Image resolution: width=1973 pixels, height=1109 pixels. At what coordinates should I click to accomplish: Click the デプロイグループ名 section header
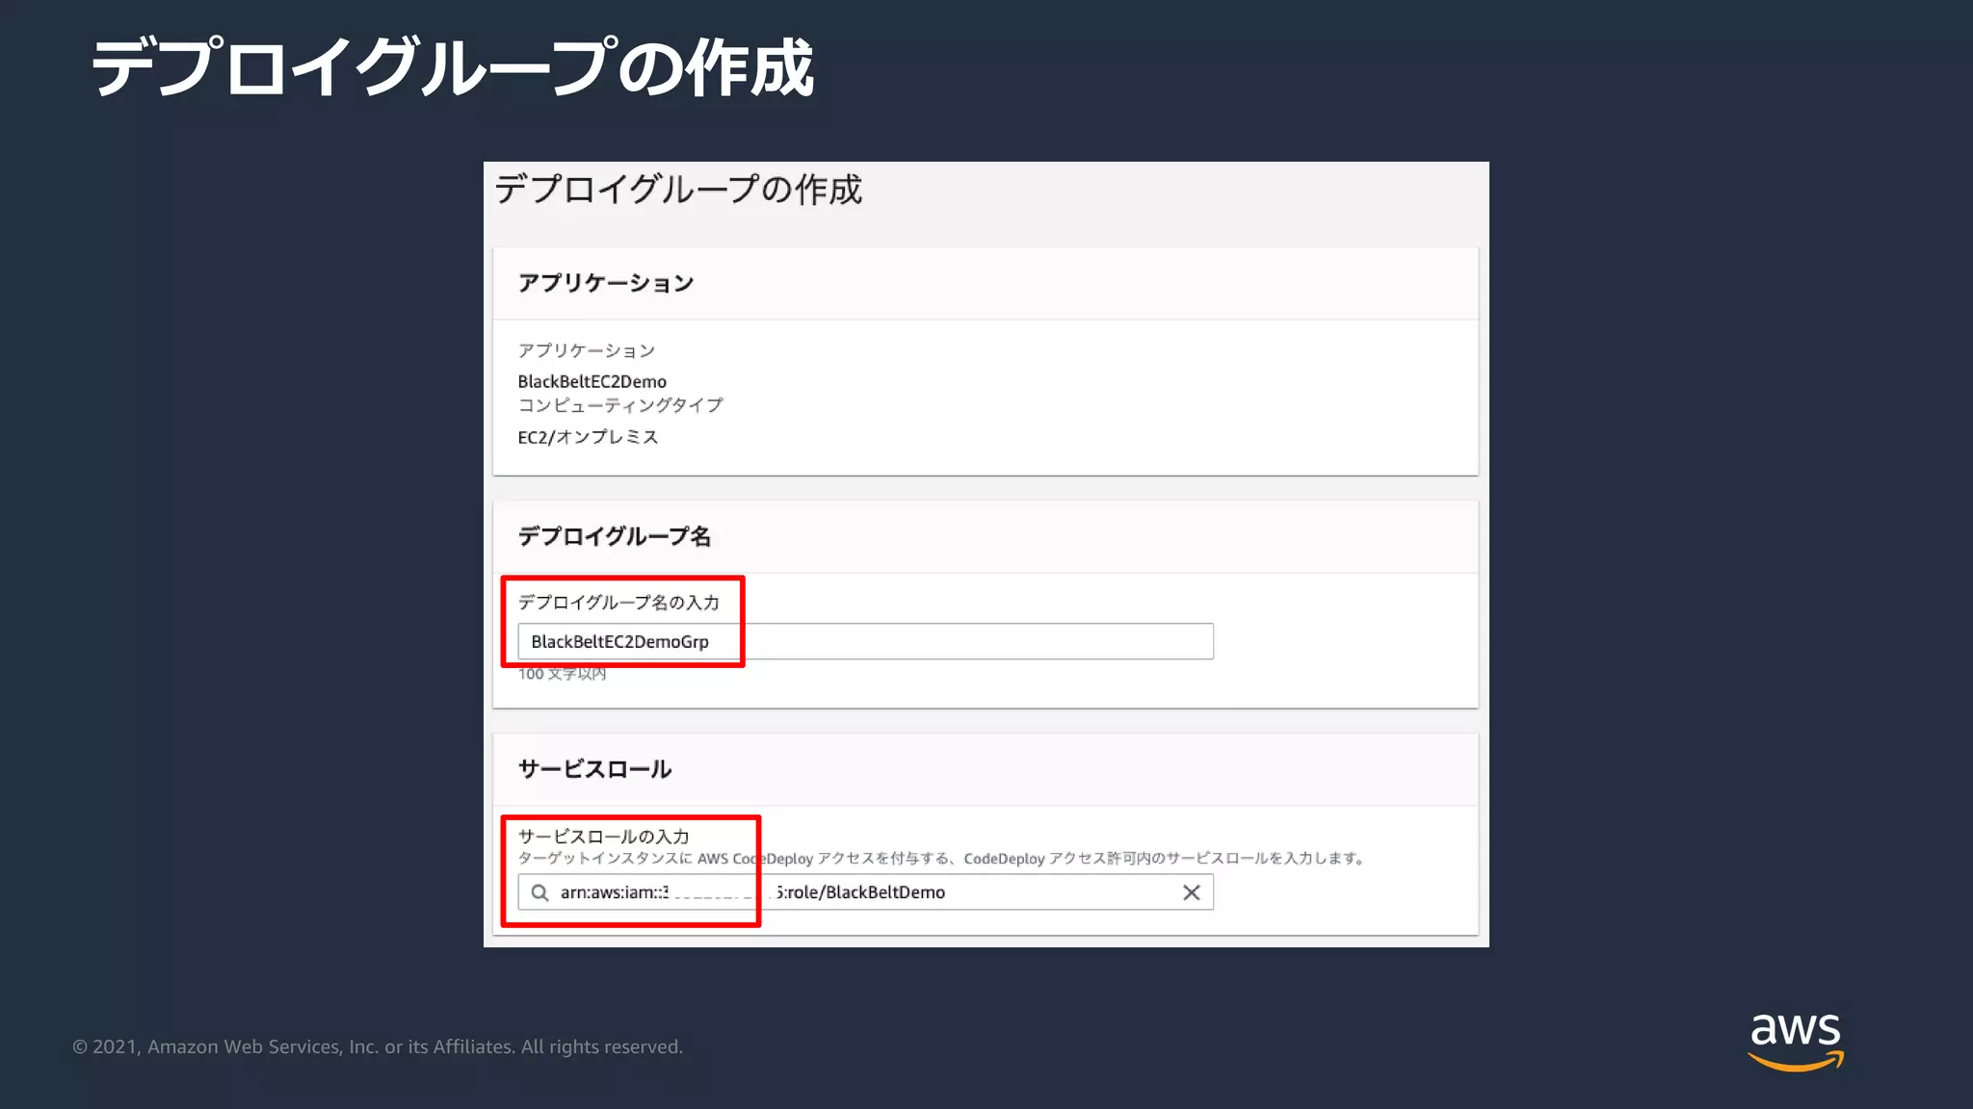coord(615,536)
